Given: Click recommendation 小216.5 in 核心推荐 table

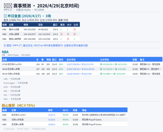Looking at the screenshot, I should coord(52,125).
